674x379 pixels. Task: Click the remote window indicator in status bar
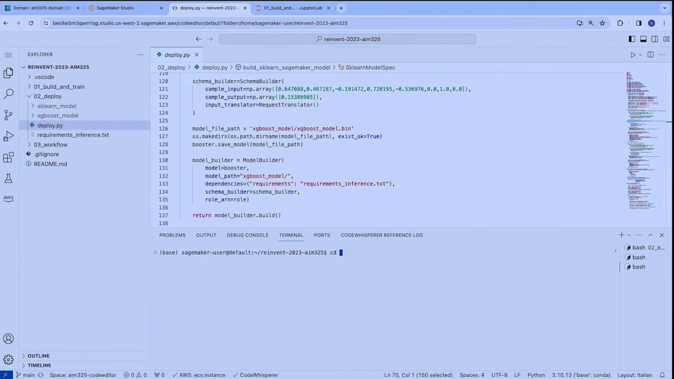tap(5, 375)
